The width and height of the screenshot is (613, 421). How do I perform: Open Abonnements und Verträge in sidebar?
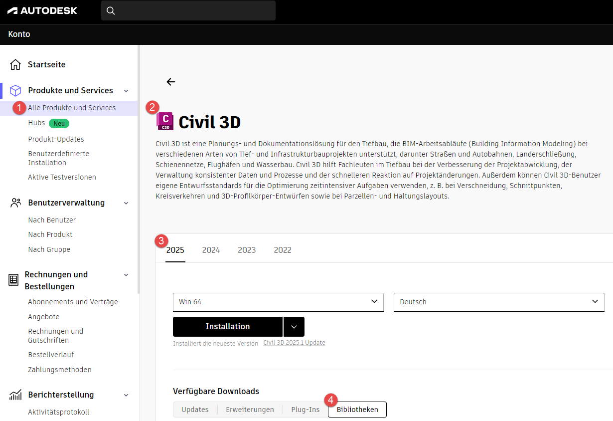73,302
